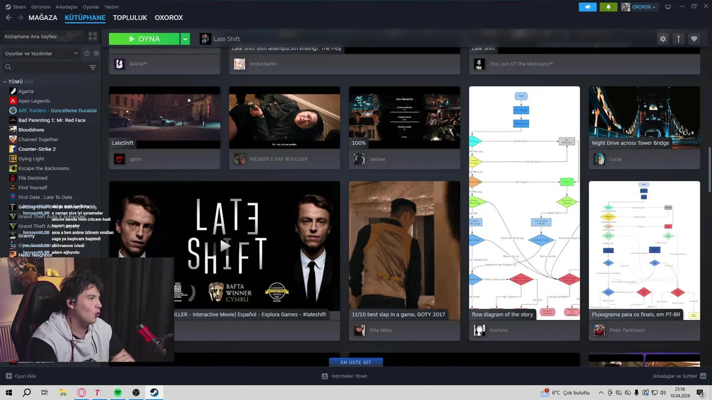
Task: Click the Apex Legends game icon
Action: point(13,101)
